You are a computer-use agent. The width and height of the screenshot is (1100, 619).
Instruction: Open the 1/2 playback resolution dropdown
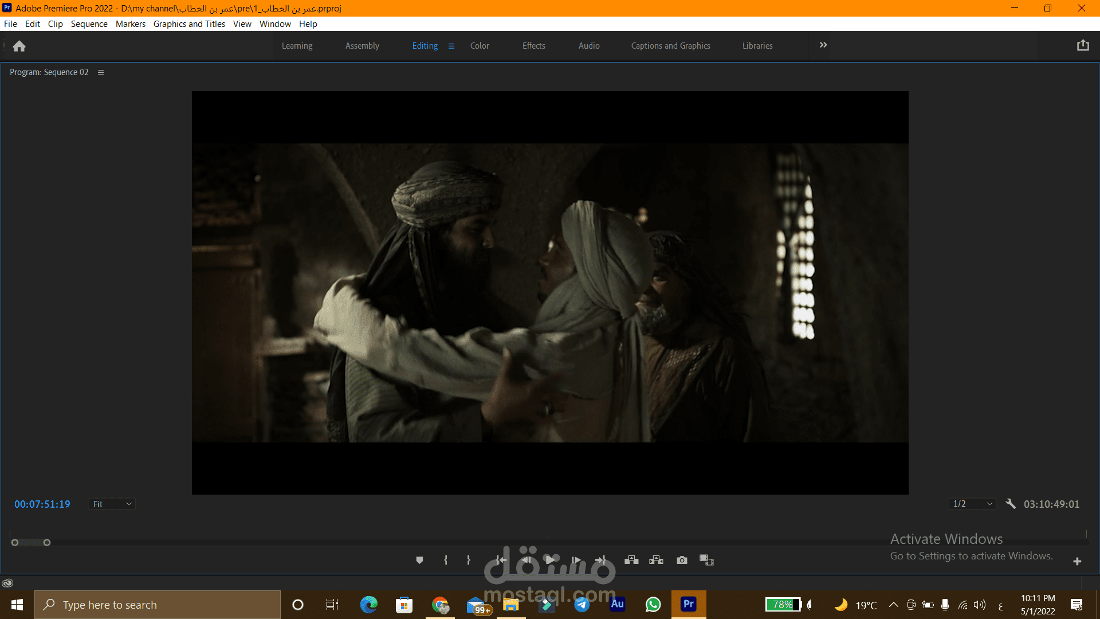(x=972, y=504)
